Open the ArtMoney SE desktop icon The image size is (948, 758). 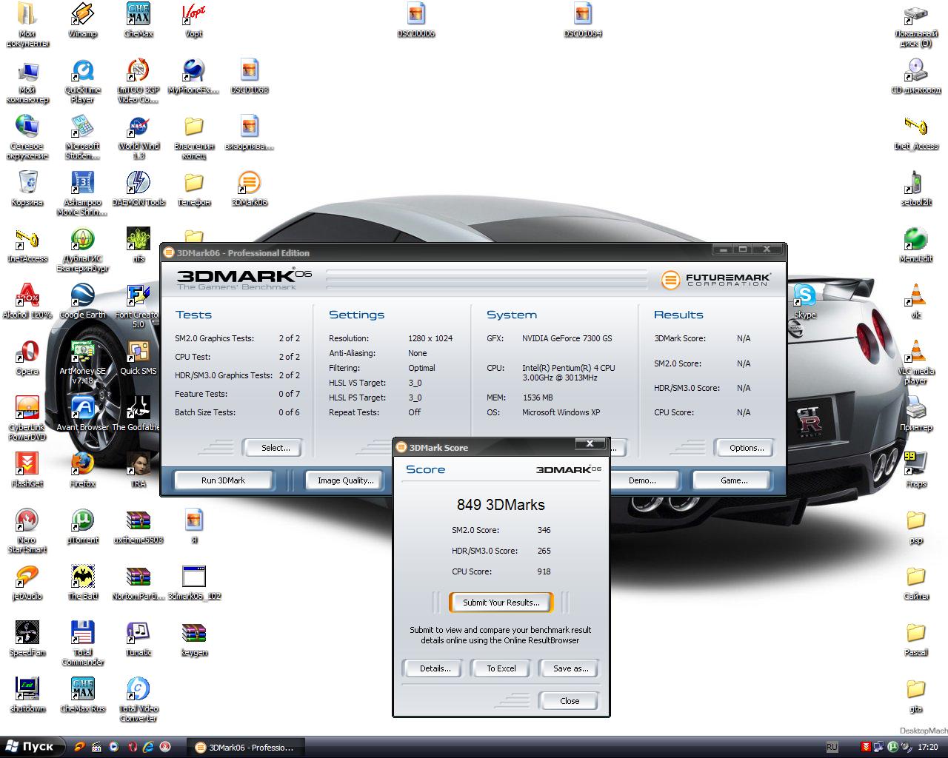coord(82,362)
